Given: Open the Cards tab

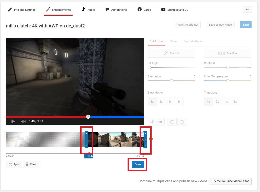Looking at the screenshot, I should click(144, 10).
